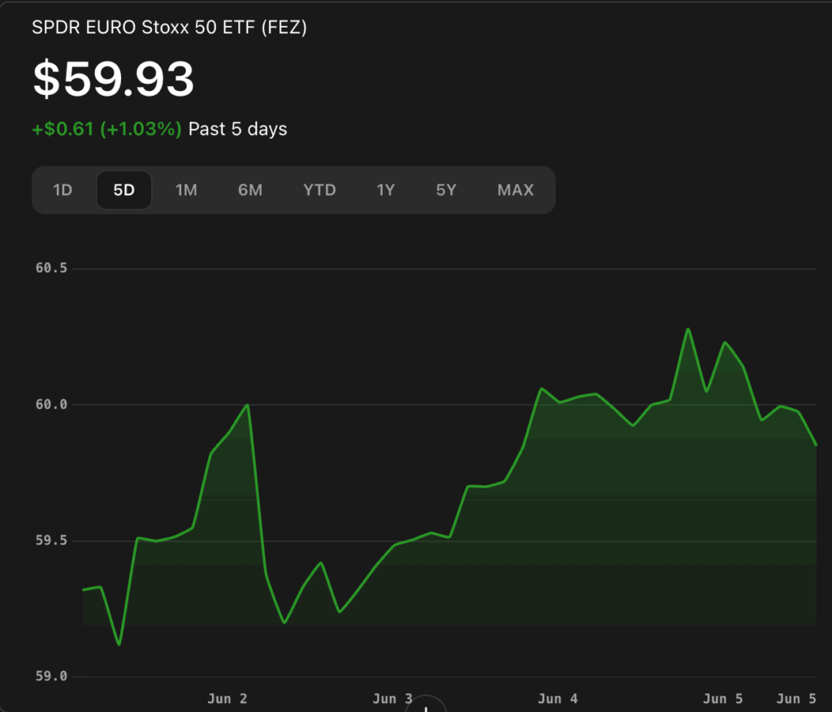Click the highest peak on the chart line
Viewport: 832px width, 712px height.
688,329
